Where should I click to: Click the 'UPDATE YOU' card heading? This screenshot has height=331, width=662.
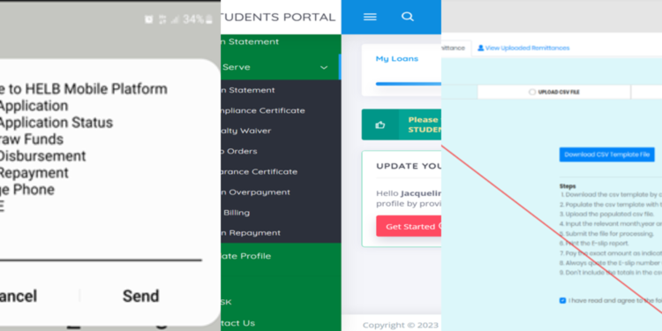pyautogui.click(x=409, y=166)
